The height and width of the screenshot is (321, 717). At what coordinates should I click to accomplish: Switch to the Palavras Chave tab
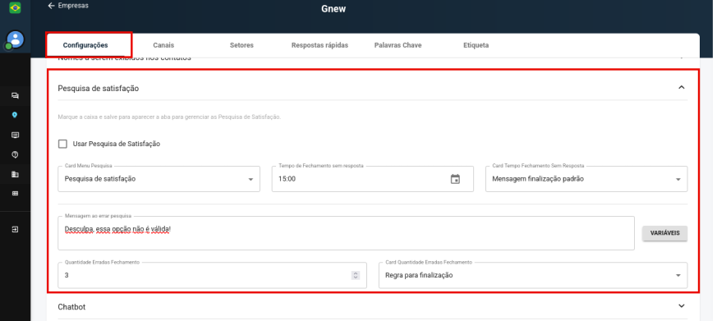(x=398, y=45)
